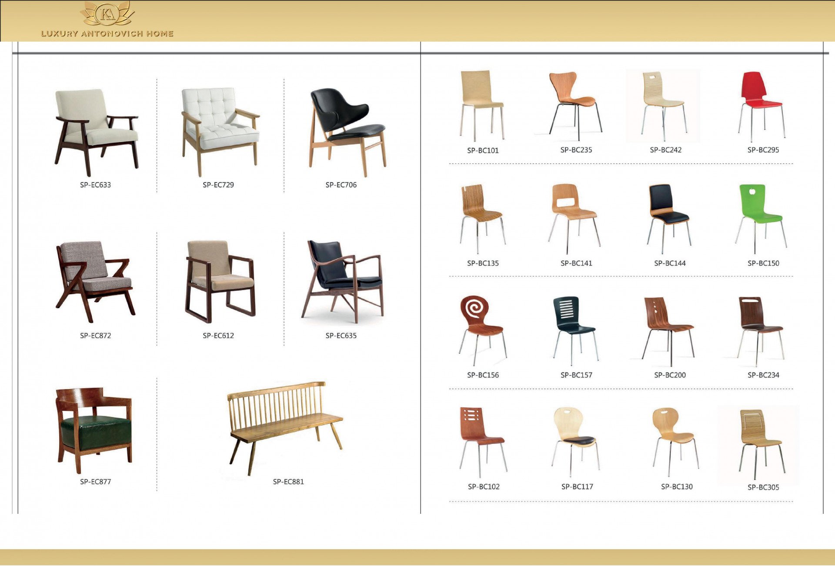
Task: Click the SP-EC612 label text
Action: click(x=218, y=336)
